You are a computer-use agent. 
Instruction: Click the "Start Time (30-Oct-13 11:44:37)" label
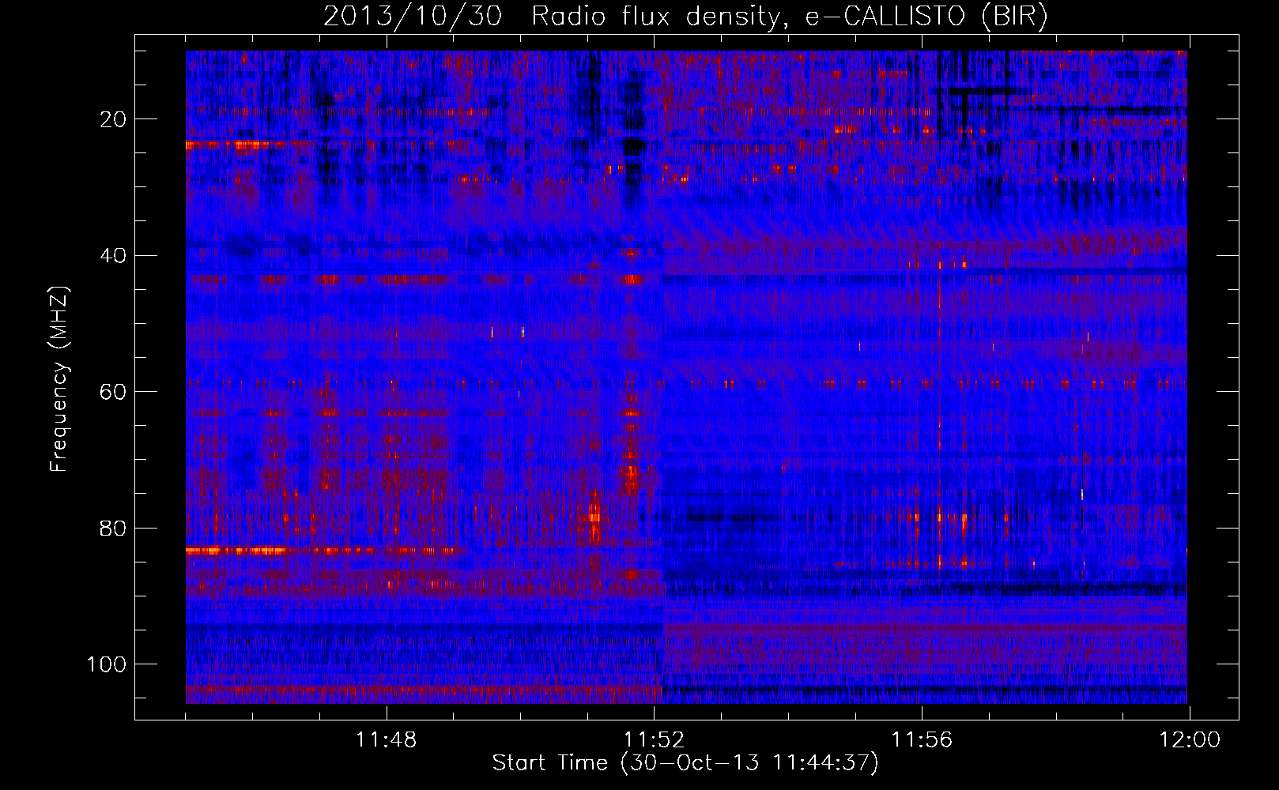click(x=685, y=763)
